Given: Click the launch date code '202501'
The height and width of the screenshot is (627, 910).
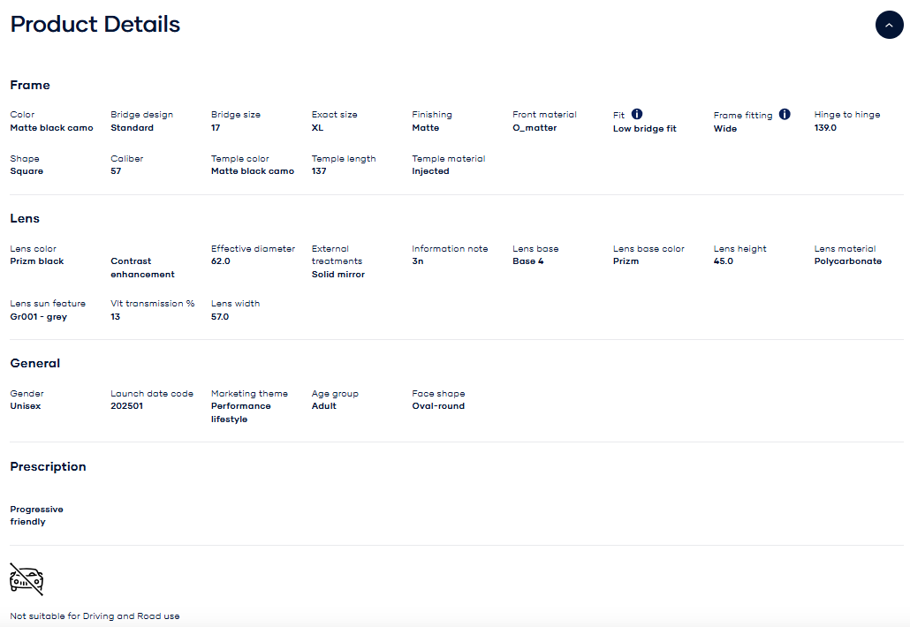Looking at the screenshot, I should click(x=126, y=406).
